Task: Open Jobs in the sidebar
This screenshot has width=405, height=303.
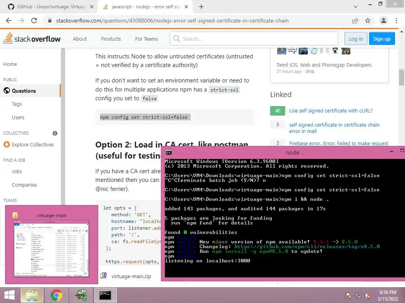Action: [17, 172]
